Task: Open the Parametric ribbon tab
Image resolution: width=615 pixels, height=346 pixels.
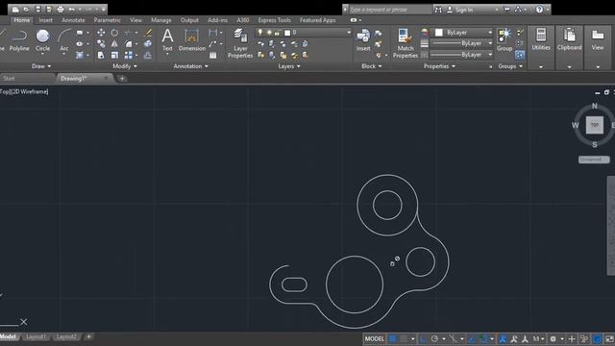Action: [107, 20]
